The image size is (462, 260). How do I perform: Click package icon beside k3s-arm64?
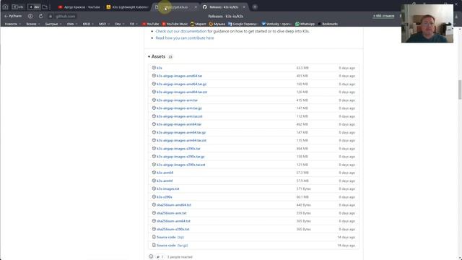click(154, 173)
